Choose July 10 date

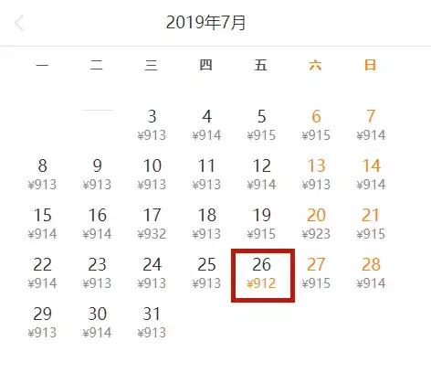tap(152, 175)
